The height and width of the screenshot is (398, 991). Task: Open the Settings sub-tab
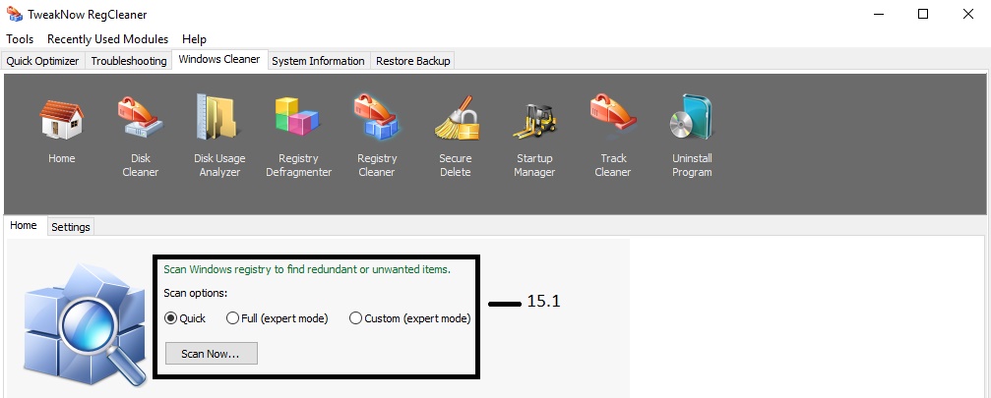(70, 227)
